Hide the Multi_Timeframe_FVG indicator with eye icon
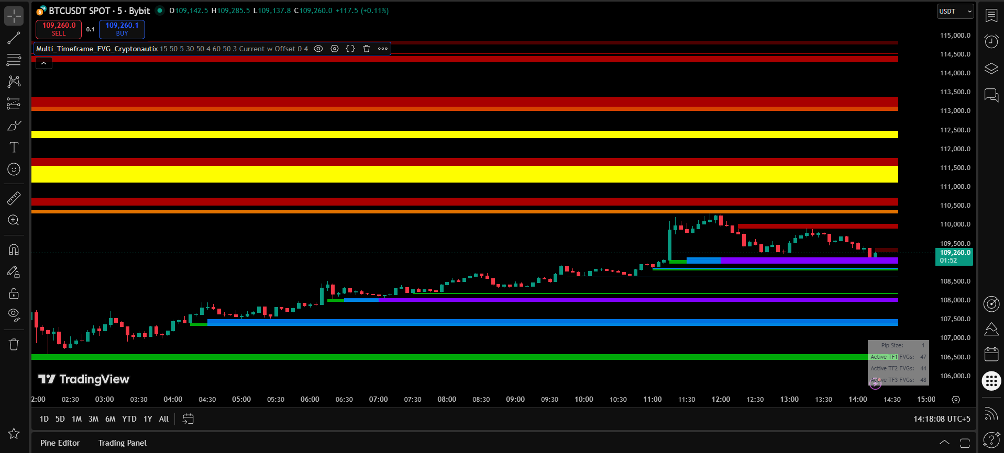 pos(318,49)
